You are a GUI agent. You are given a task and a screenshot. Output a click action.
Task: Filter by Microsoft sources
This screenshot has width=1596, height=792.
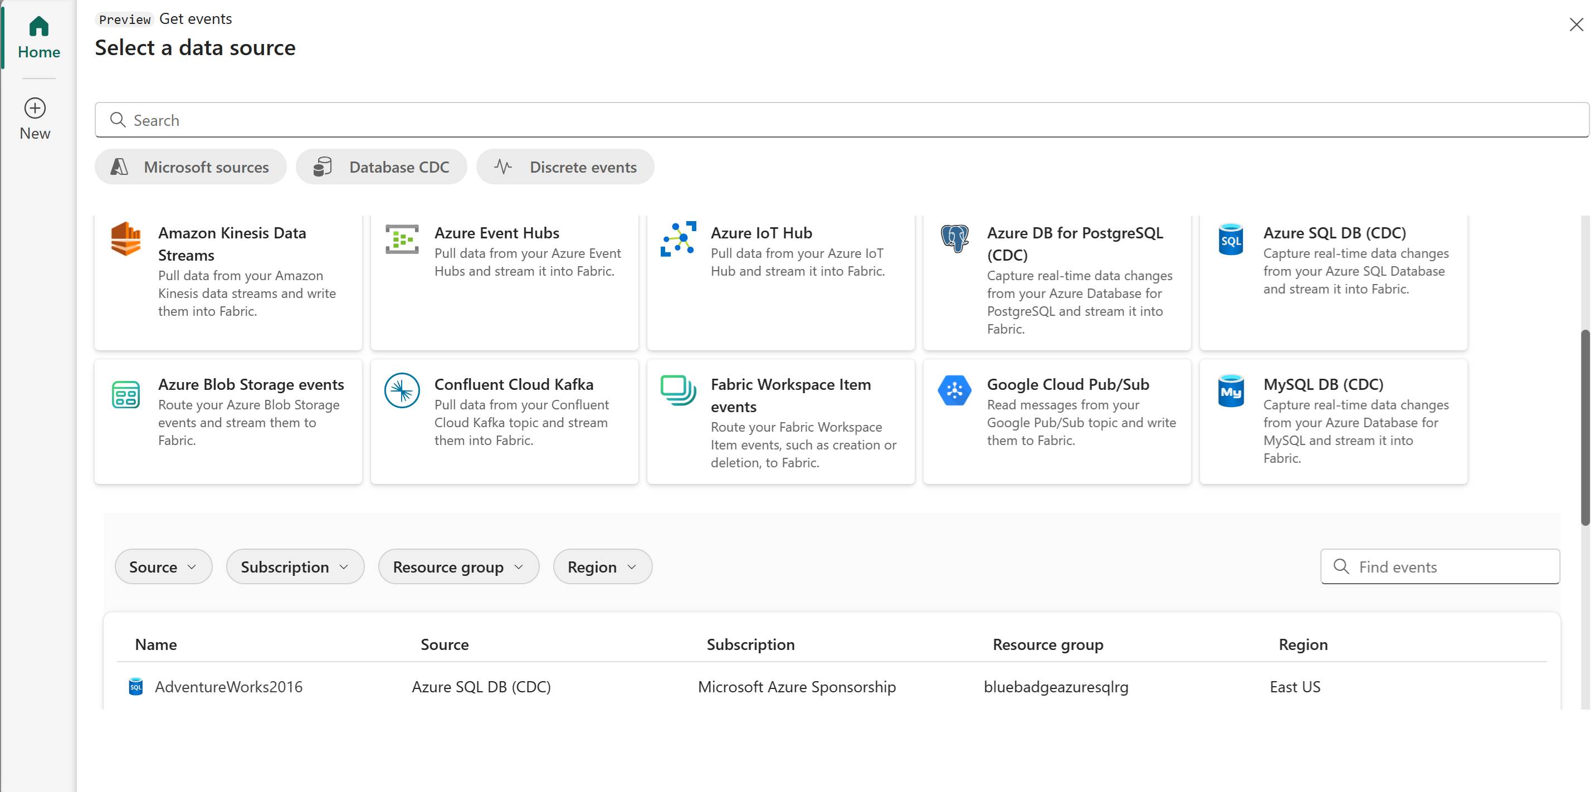click(191, 167)
